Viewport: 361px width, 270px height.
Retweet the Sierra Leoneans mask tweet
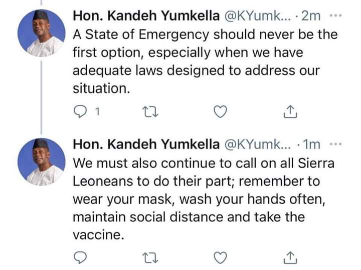148,257
